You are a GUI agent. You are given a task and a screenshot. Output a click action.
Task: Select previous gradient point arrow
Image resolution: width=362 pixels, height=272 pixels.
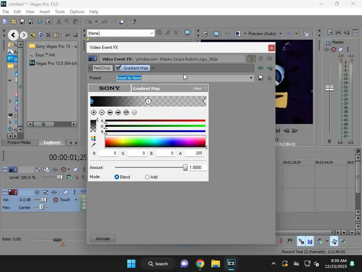pos(110,112)
